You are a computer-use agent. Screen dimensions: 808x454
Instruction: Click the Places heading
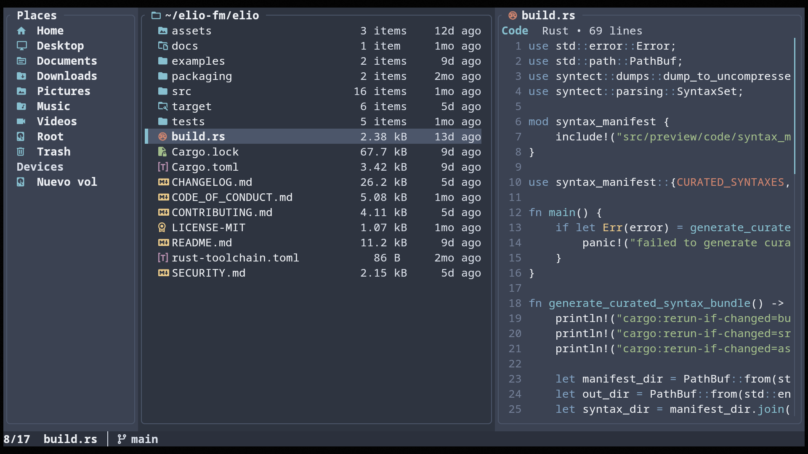[37, 16]
